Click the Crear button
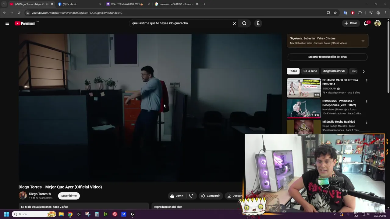Screen dimensions: 390x219 click(350, 23)
